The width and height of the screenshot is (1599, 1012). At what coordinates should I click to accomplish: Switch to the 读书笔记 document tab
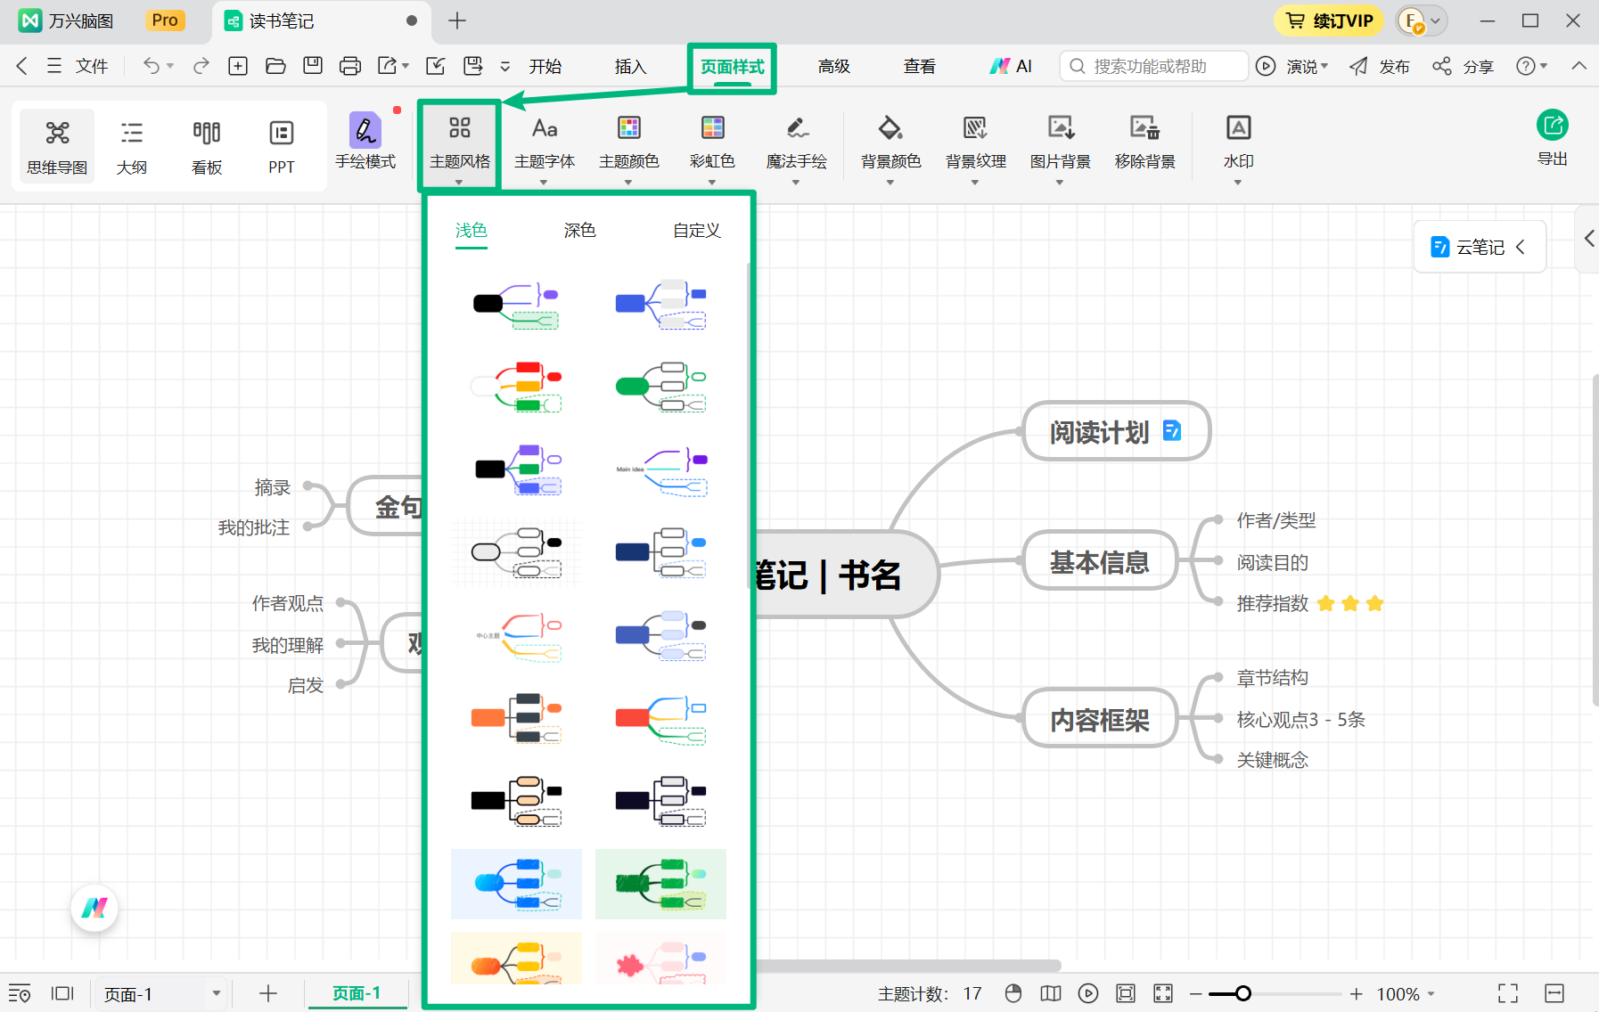(x=320, y=21)
